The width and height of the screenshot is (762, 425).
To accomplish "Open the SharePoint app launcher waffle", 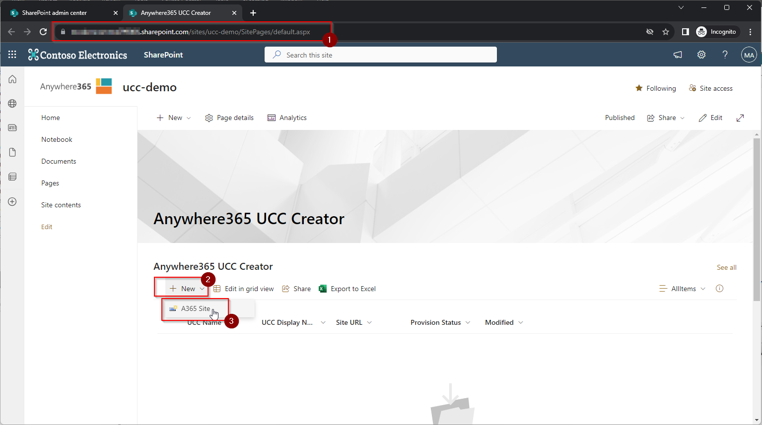I will (12, 55).
